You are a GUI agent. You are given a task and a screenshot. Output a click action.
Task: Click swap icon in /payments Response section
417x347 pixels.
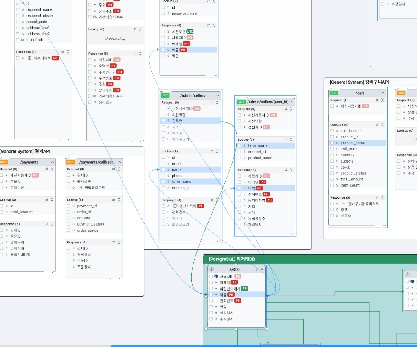pyautogui.click(x=47, y=224)
